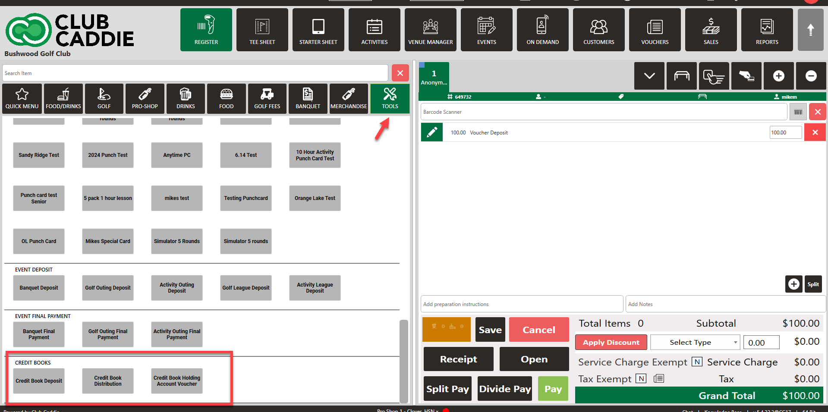
Task: Open the Tee Sheet module
Action: (262, 30)
